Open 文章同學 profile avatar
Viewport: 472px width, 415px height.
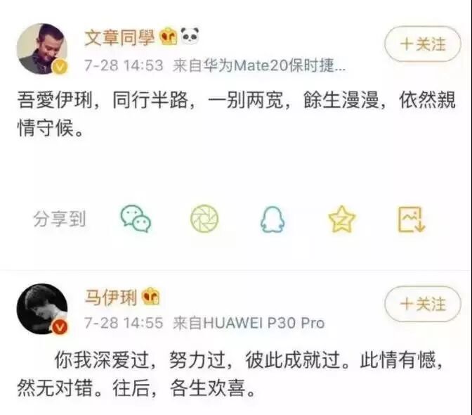point(42,49)
